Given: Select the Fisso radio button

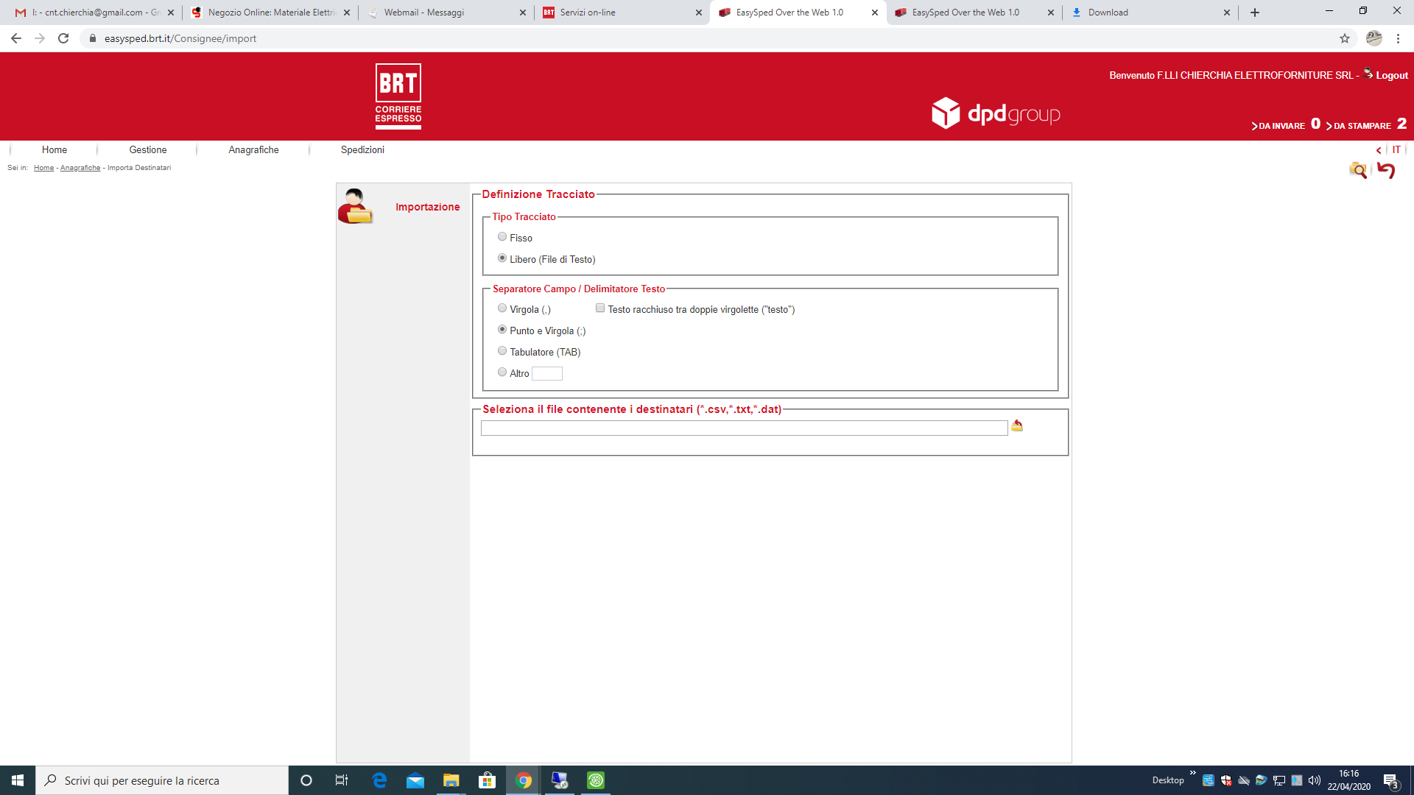Looking at the screenshot, I should [x=502, y=237].
